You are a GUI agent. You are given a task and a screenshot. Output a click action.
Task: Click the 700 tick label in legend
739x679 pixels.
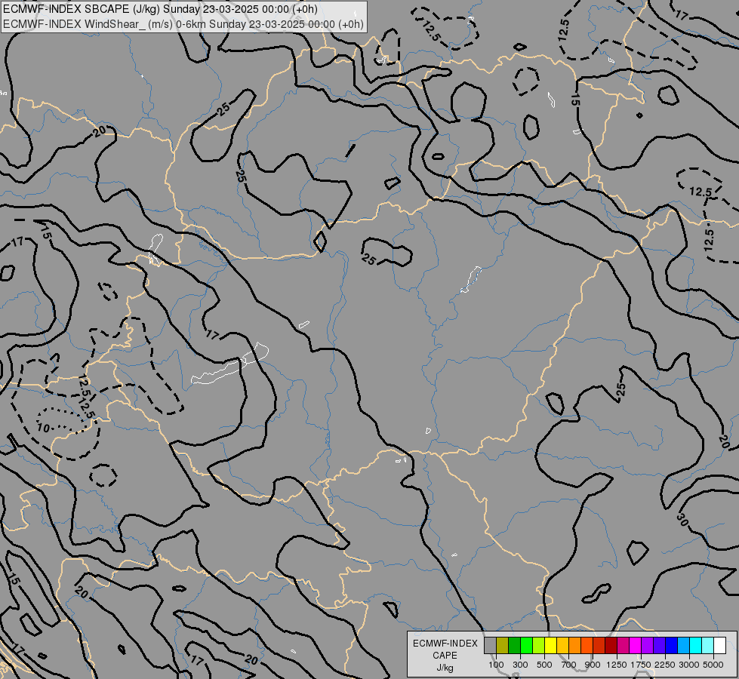click(x=569, y=665)
